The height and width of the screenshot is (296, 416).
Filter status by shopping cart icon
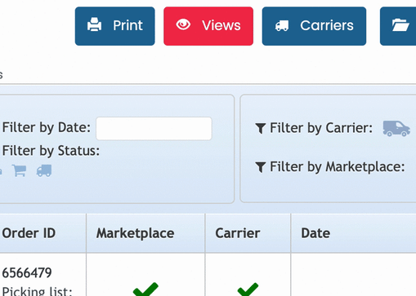click(x=20, y=170)
